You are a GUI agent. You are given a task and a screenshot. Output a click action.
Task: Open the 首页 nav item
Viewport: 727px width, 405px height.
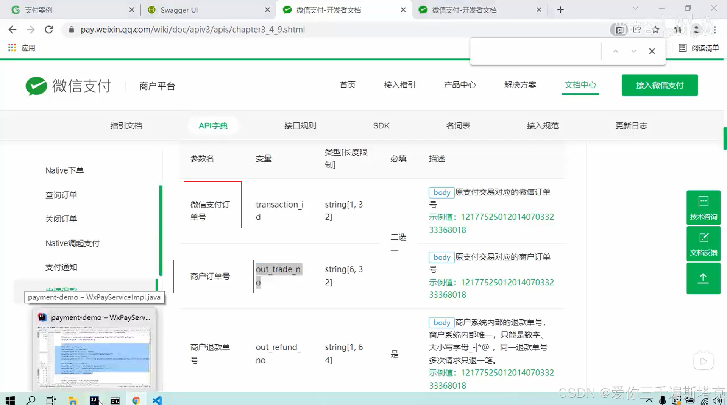point(347,85)
